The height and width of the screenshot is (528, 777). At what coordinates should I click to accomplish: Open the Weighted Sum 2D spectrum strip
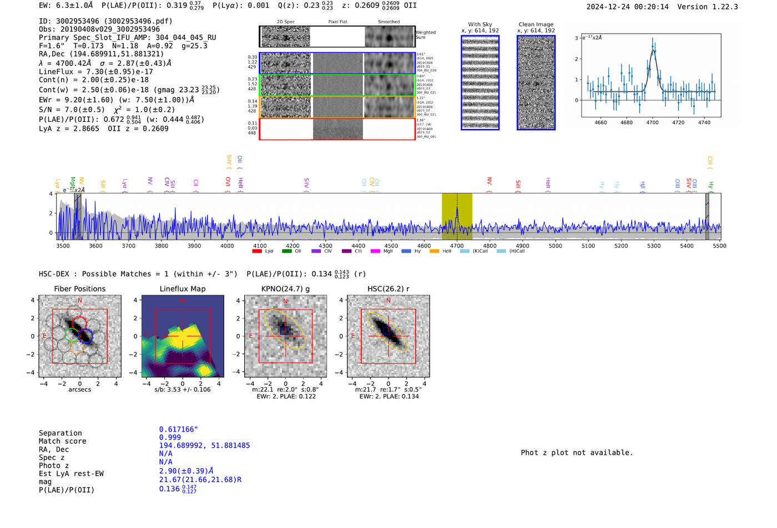[x=337, y=37]
